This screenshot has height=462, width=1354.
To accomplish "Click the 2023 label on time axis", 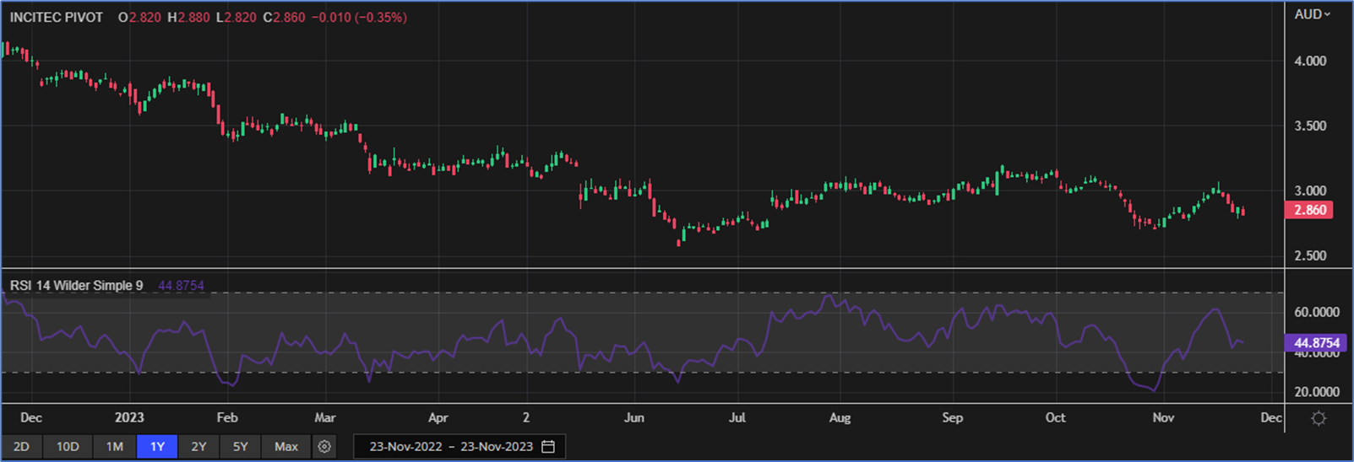I will 129,417.
